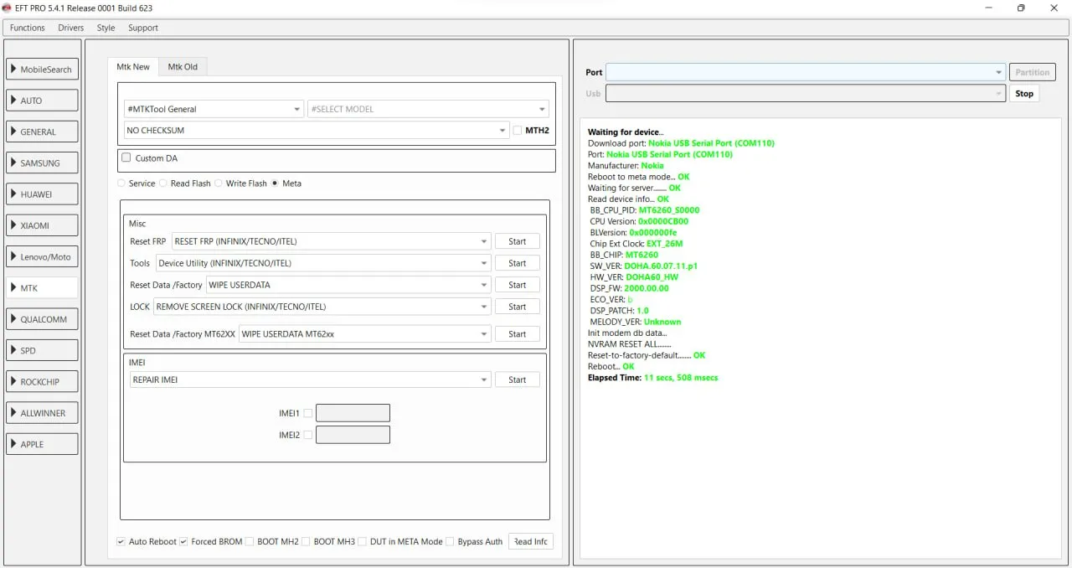Open the Drivers menu
1072x568 pixels.
pyautogui.click(x=70, y=28)
